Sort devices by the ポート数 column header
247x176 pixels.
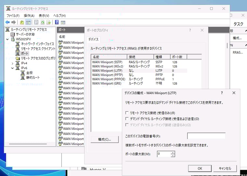[179, 57]
